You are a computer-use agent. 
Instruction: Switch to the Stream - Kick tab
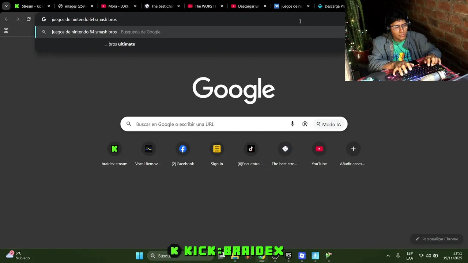pos(32,6)
